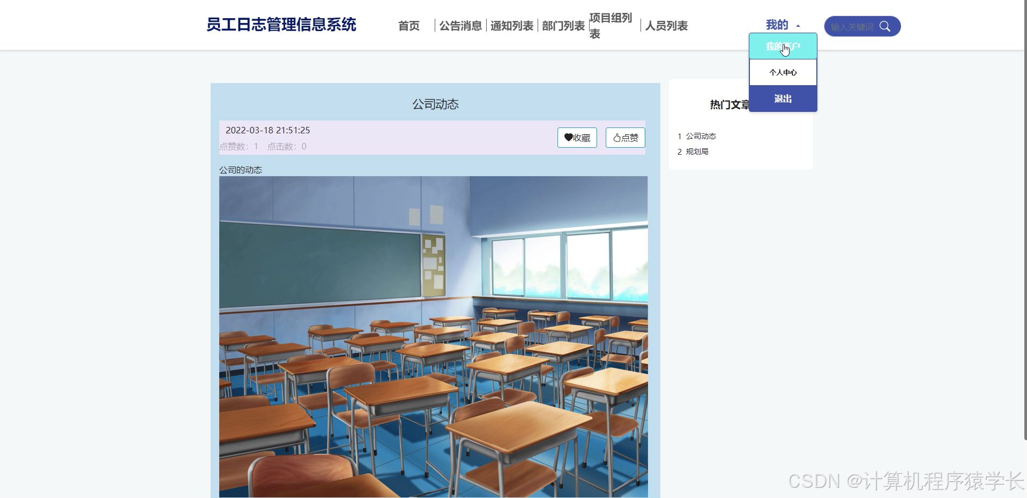Click the 员工日志管理信息系统 site title
The height and width of the screenshot is (498, 1027).
(x=281, y=25)
